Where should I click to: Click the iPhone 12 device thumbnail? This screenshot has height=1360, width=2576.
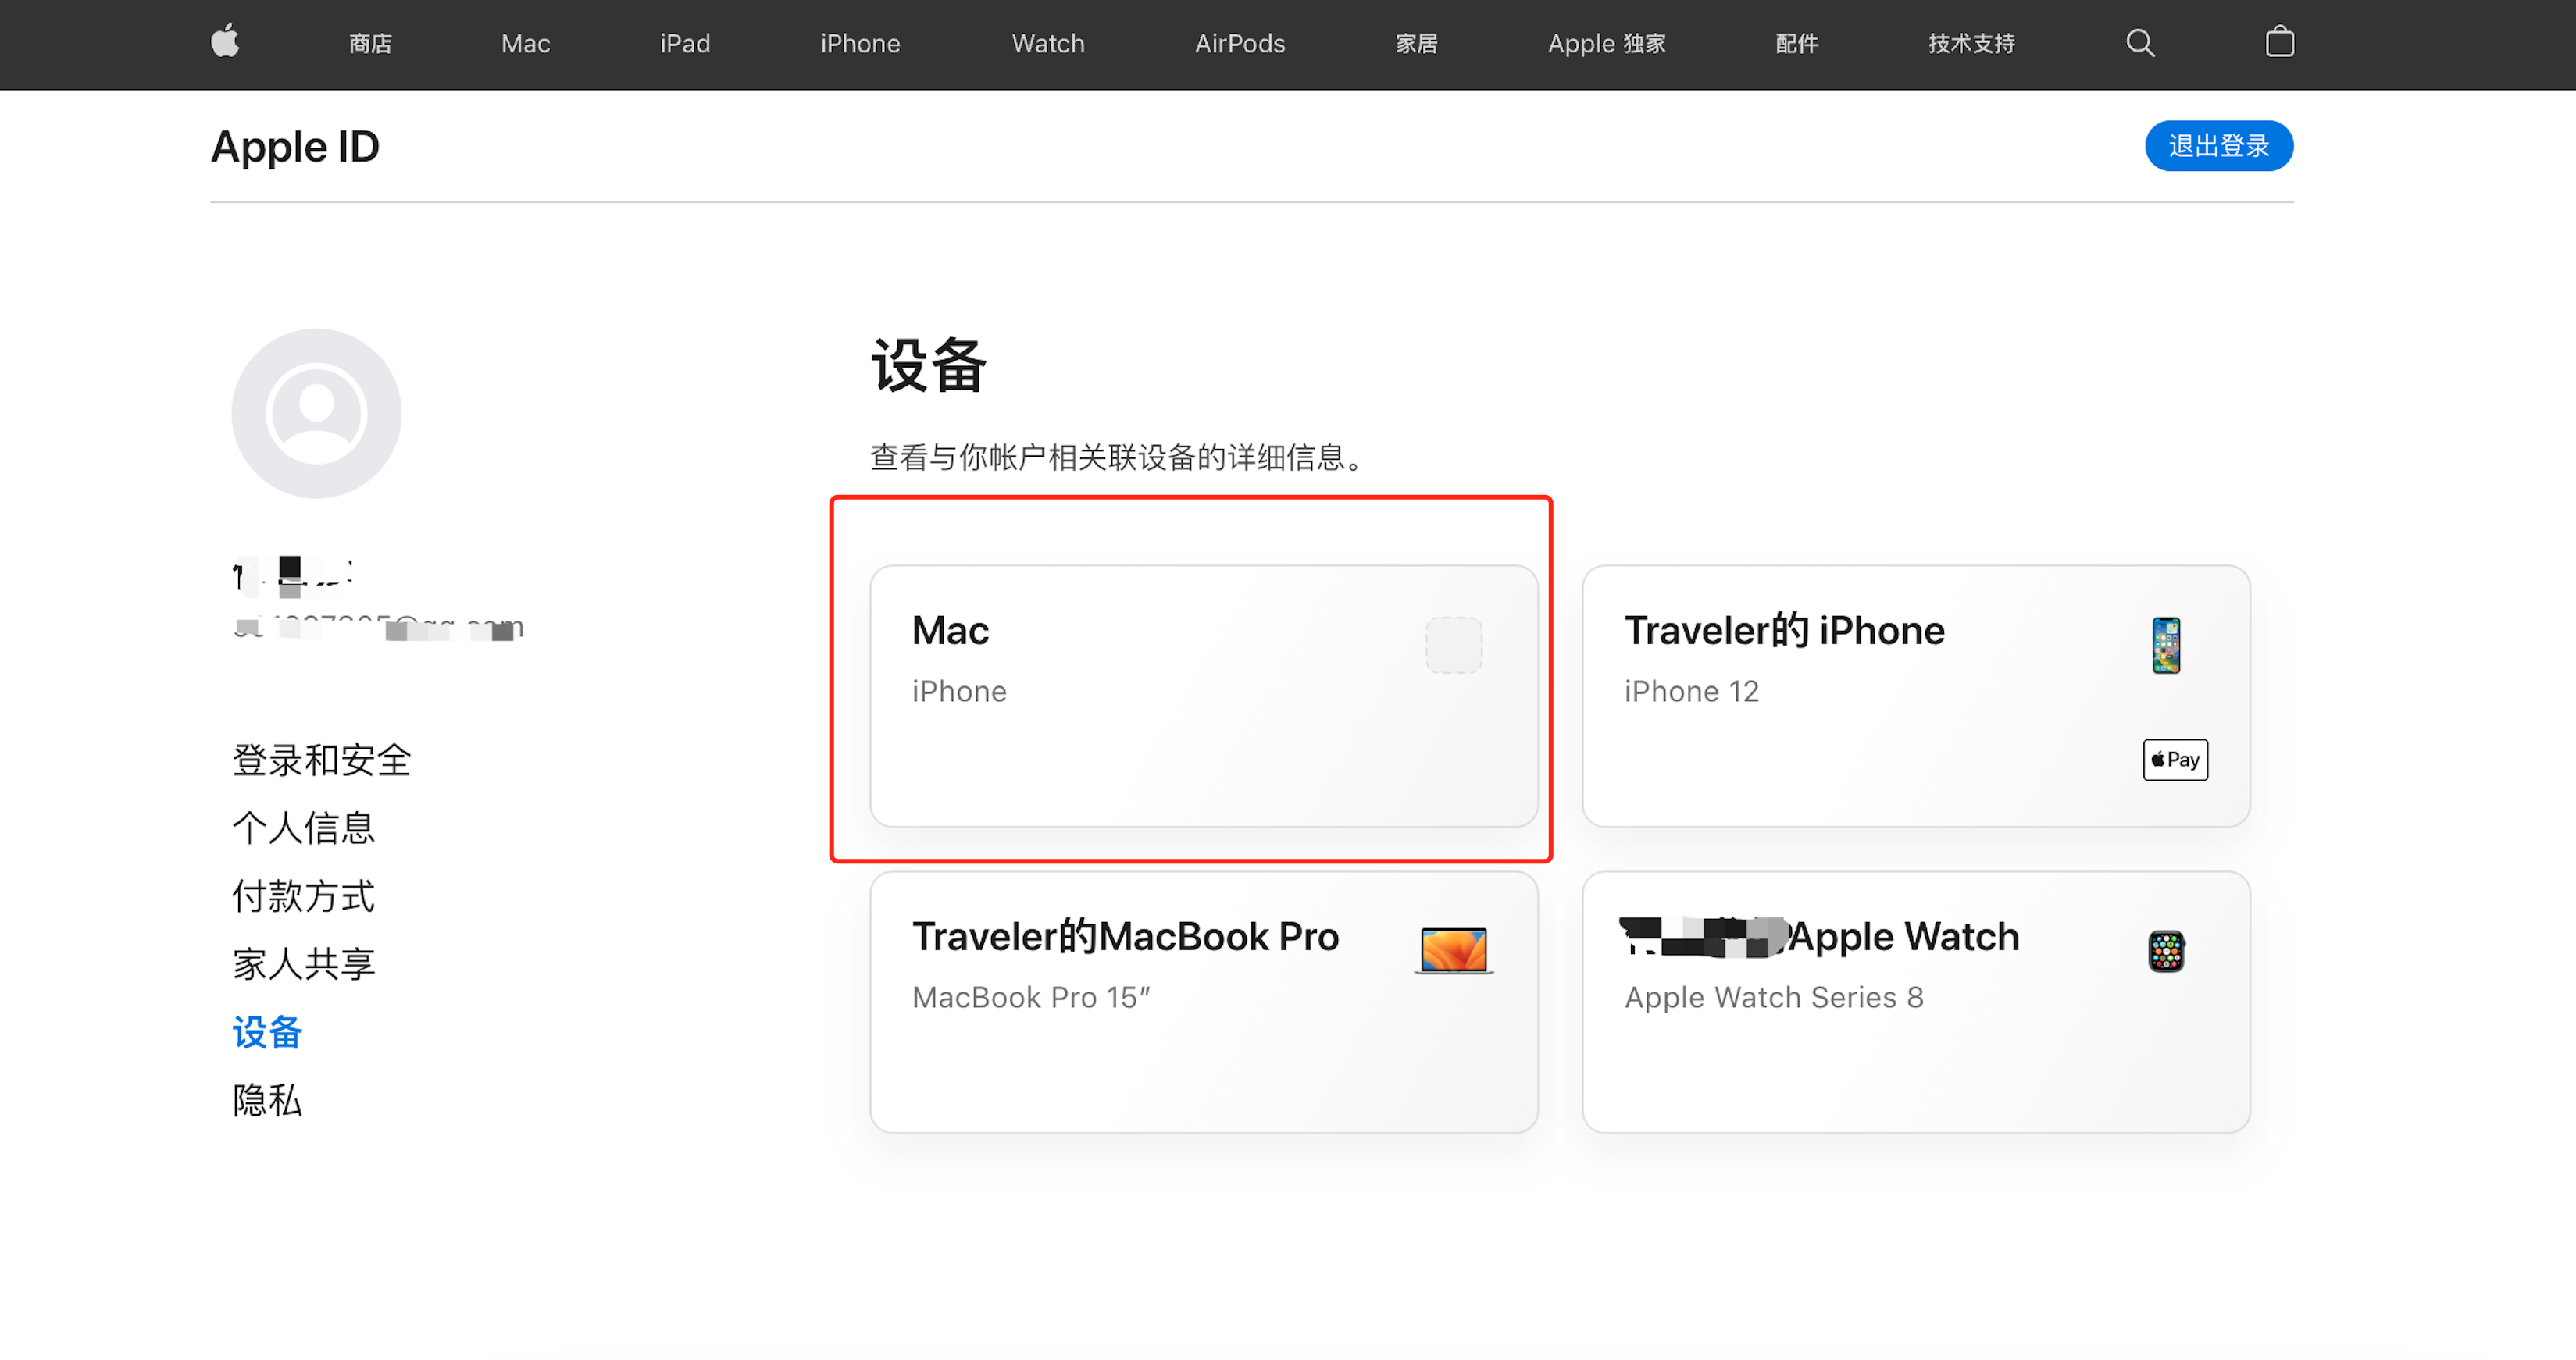(2165, 646)
